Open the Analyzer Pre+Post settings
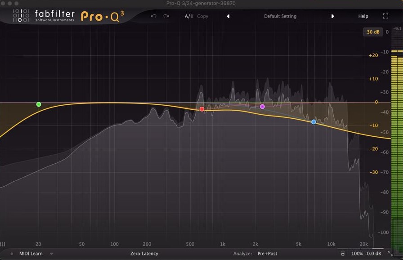 pyautogui.click(x=267, y=254)
